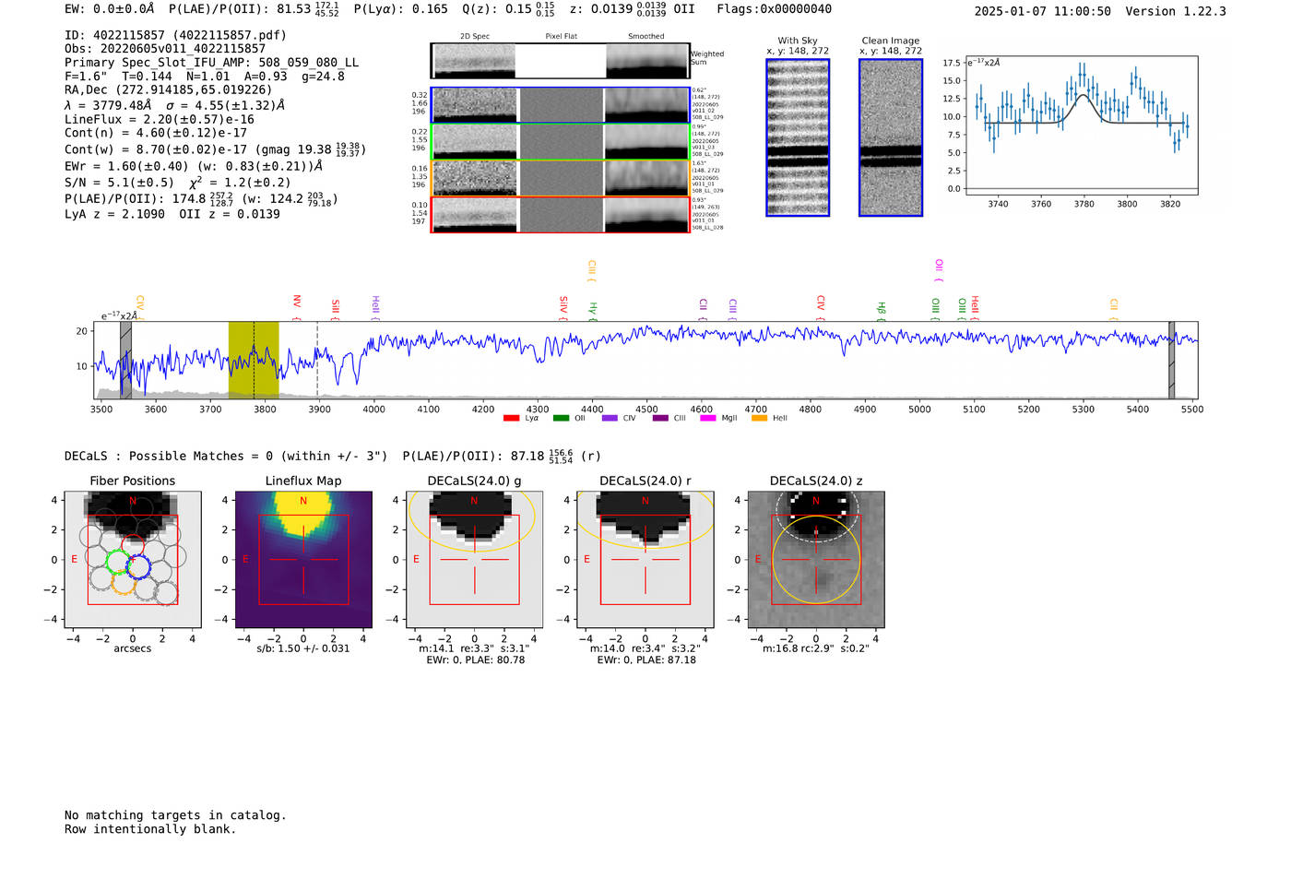The width and height of the screenshot is (1291, 879).
Task: Click the red SiIV line label
Action: point(563,307)
